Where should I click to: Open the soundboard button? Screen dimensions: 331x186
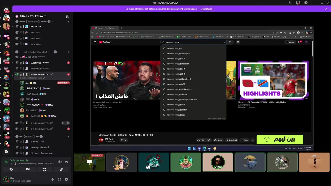(61, 169)
